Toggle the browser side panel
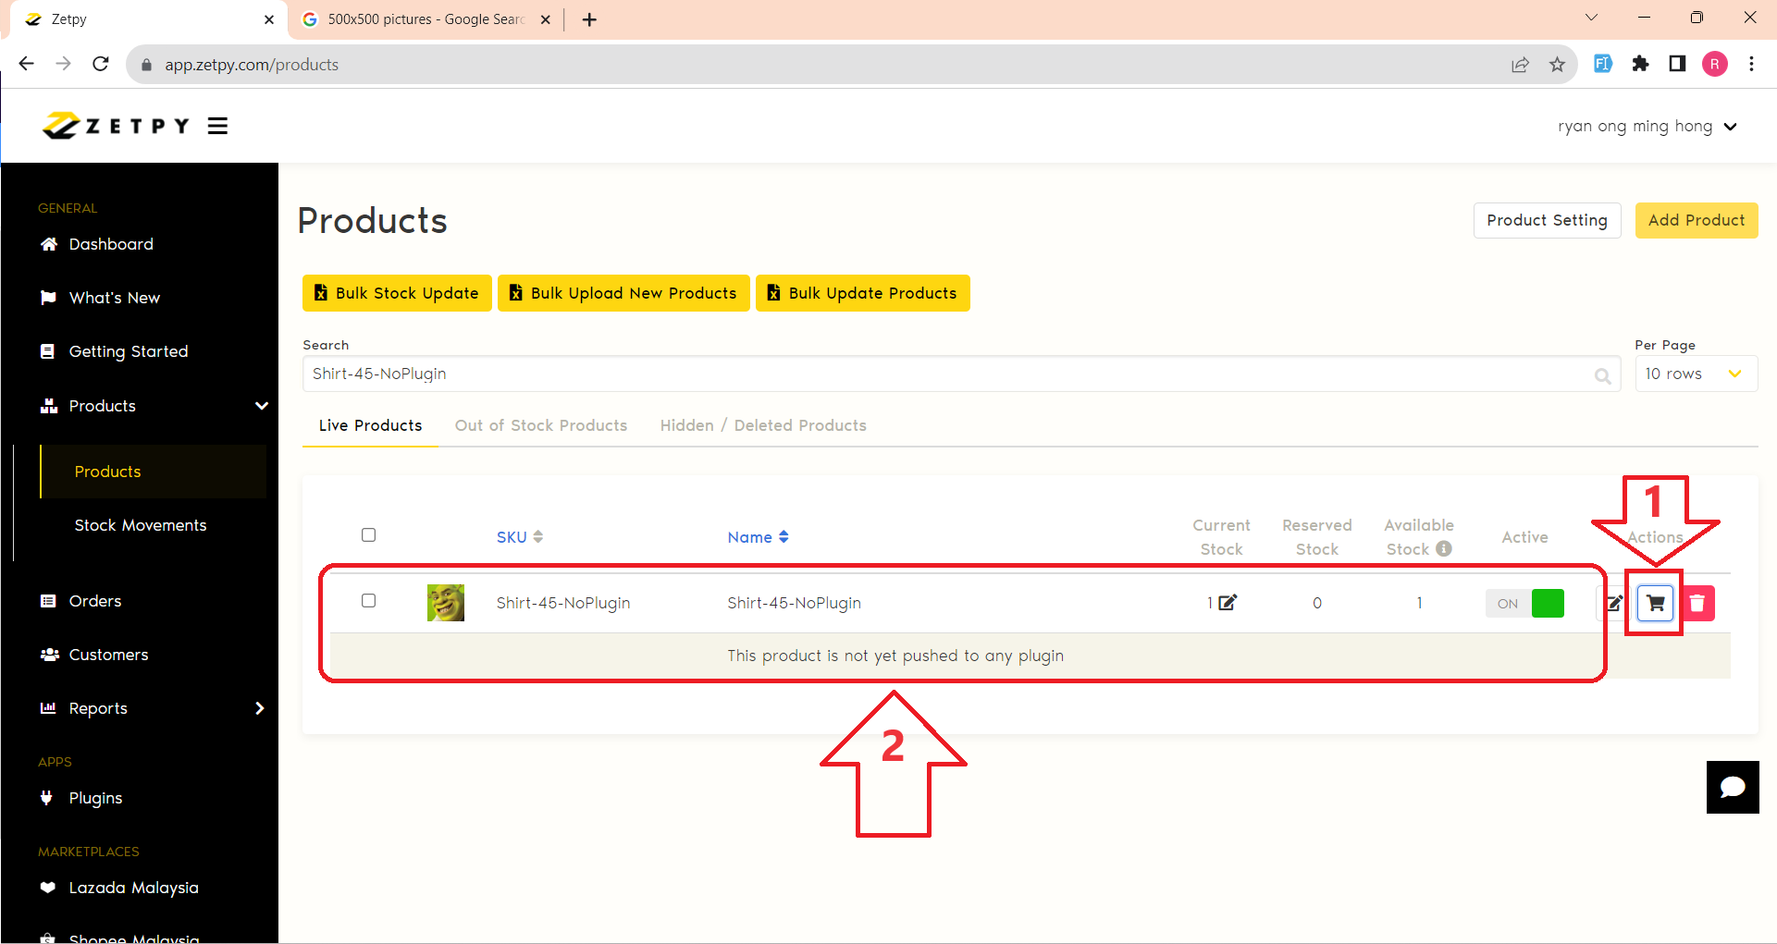Screen dimensions: 1777x944 [1677, 64]
